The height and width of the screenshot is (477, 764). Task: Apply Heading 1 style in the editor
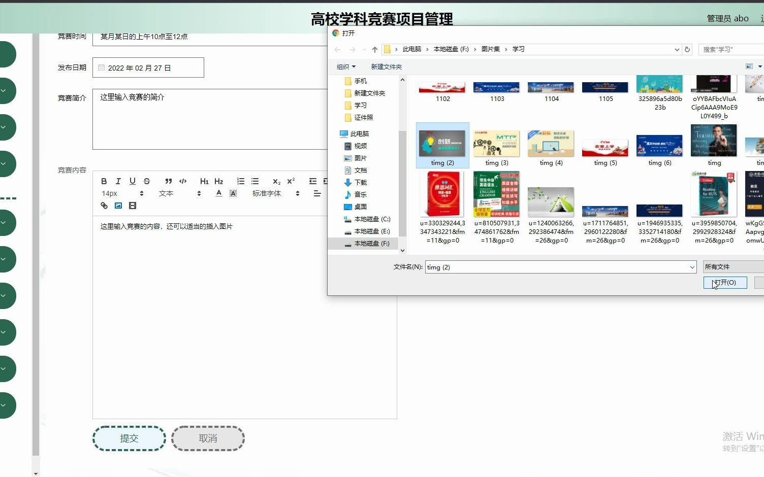(x=204, y=181)
